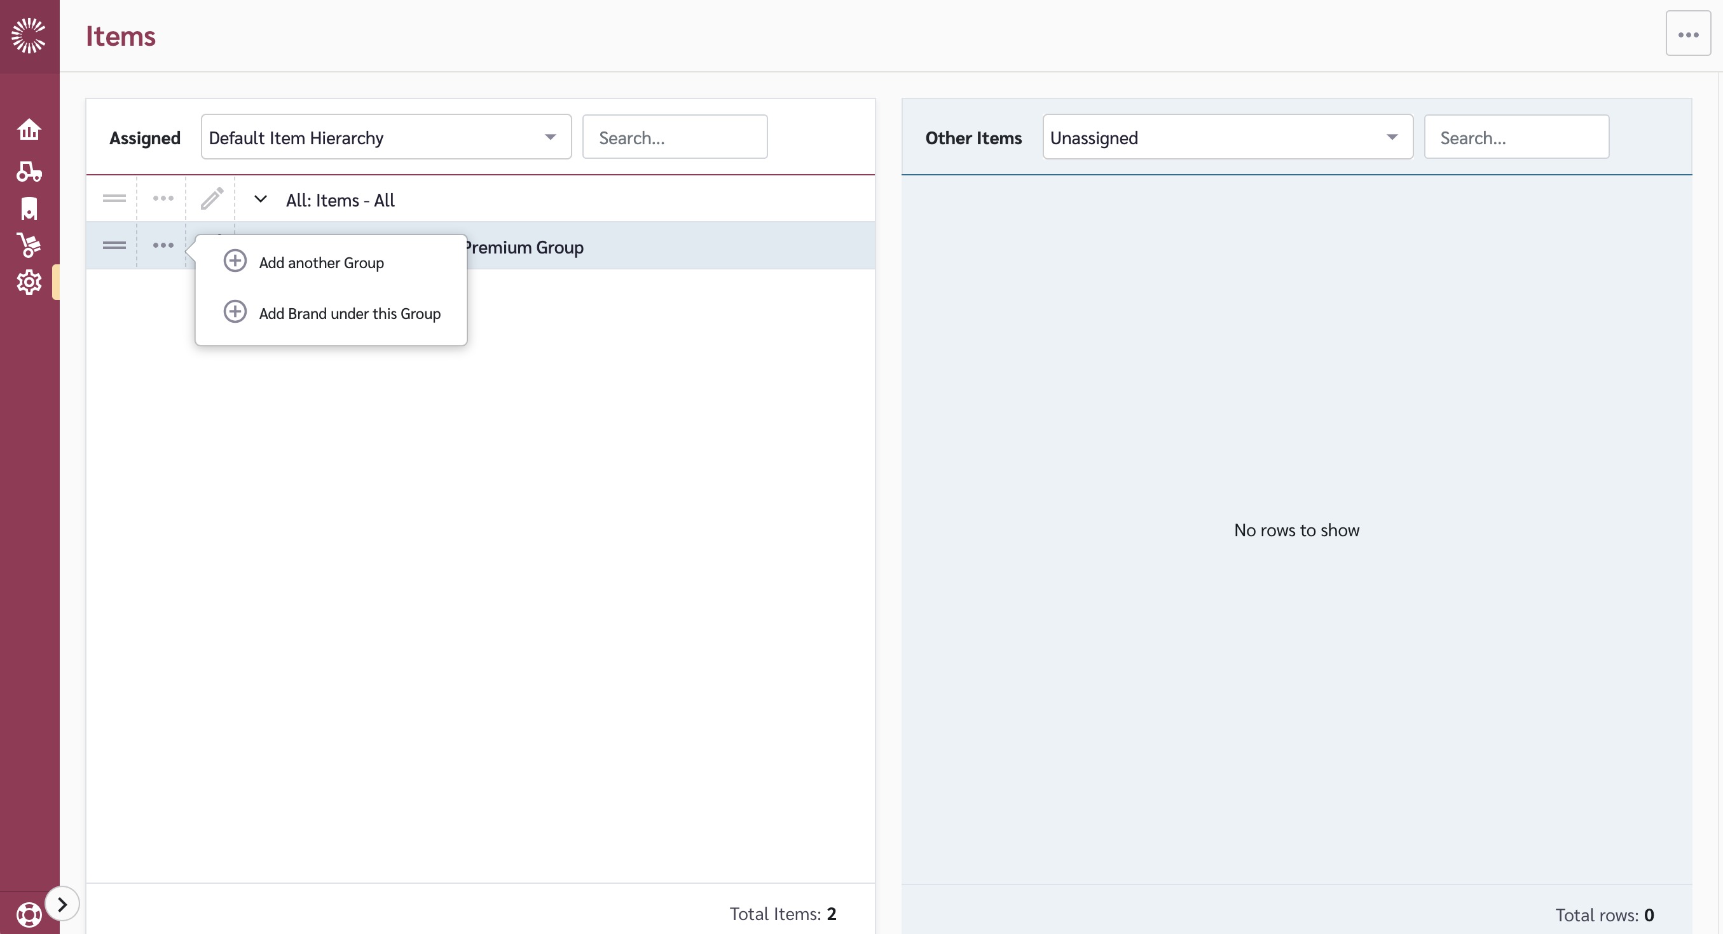Collapse the All: Items - All node
This screenshot has height=934, width=1723.
pos(261,200)
